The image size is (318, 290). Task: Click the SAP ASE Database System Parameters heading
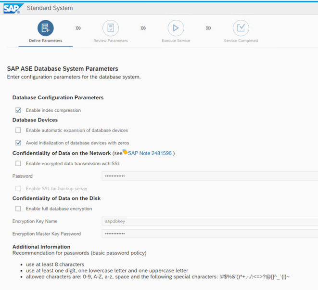[63, 68]
